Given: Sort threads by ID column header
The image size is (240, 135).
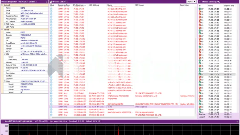Looking at the screenshot, I should [x=199, y=6].
